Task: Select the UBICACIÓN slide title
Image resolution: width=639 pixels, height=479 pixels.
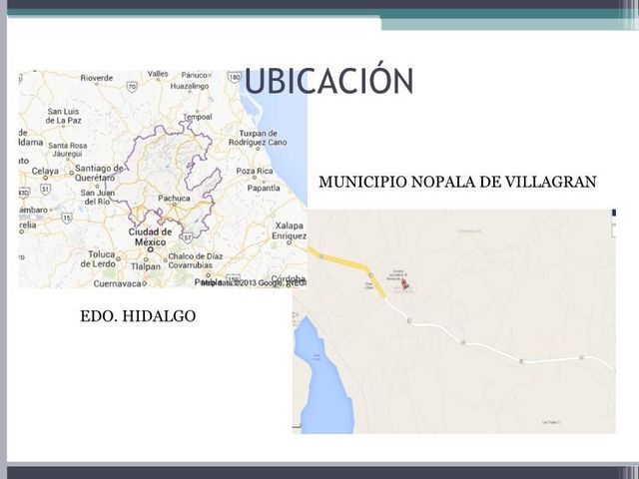Action: coord(328,79)
